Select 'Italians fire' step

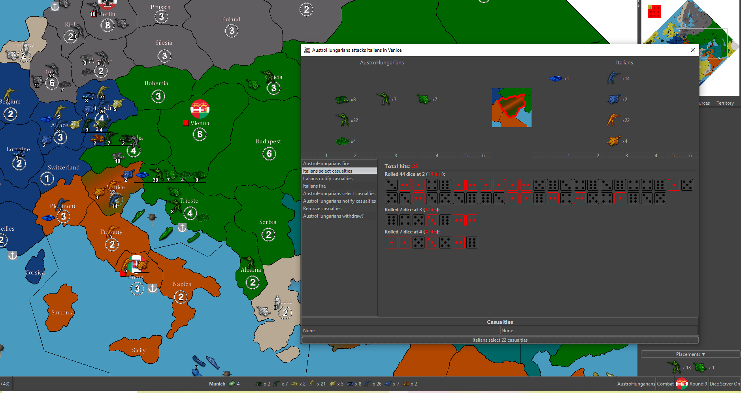pyautogui.click(x=340, y=186)
